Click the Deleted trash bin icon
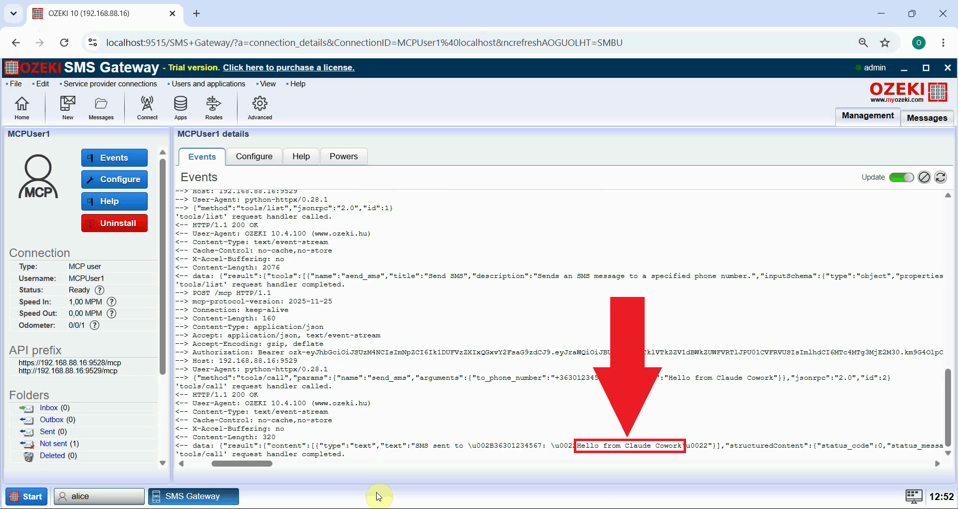958x509 pixels. click(28, 456)
